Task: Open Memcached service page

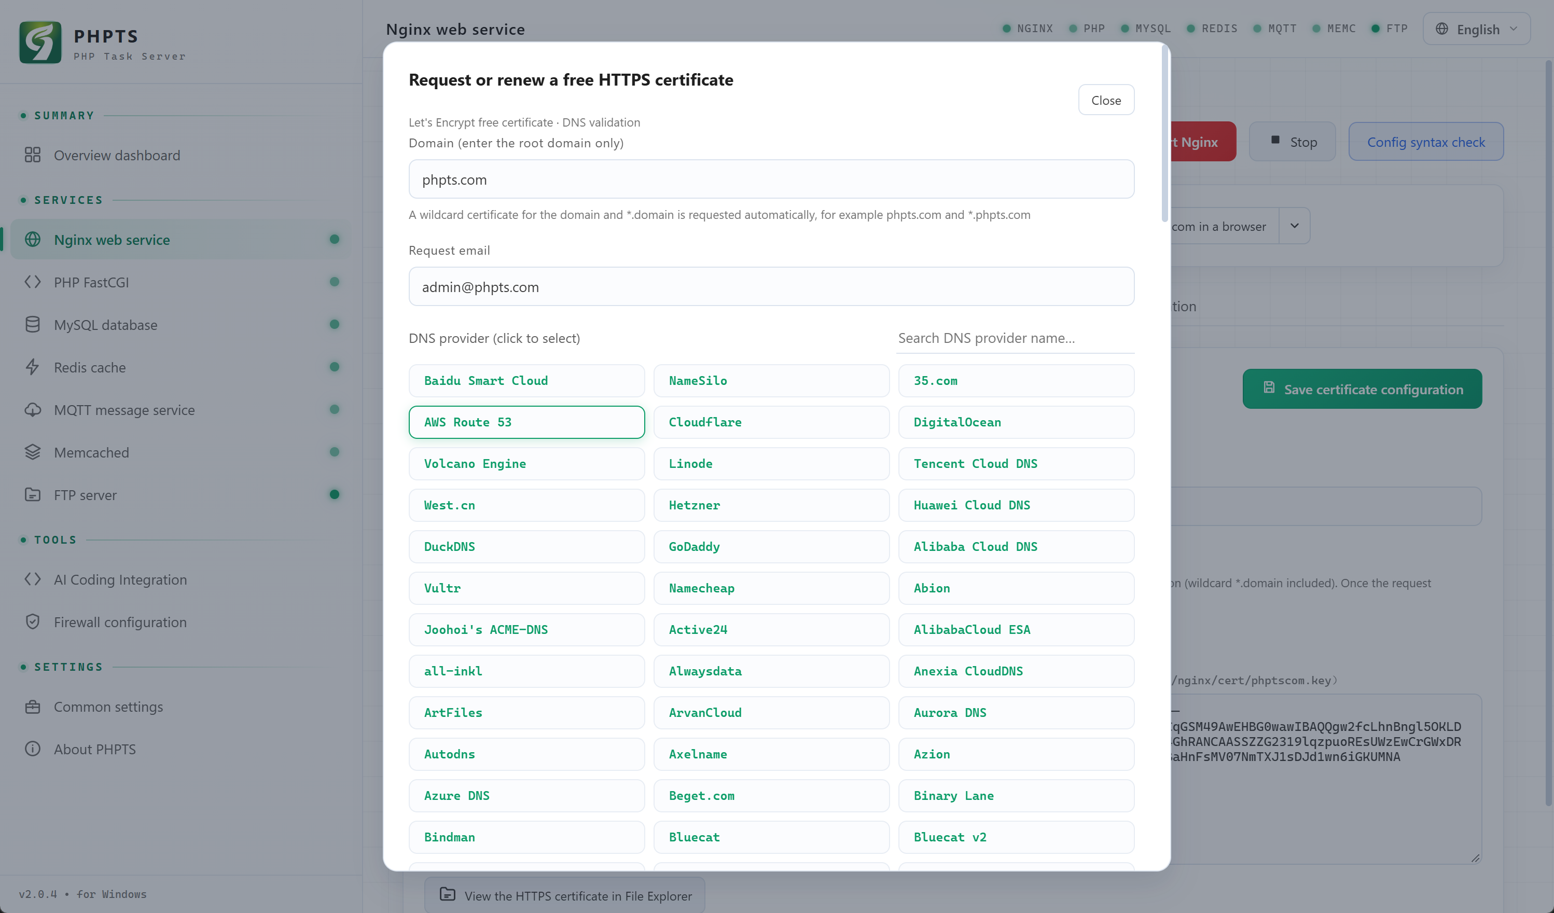Action: coord(181,452)
